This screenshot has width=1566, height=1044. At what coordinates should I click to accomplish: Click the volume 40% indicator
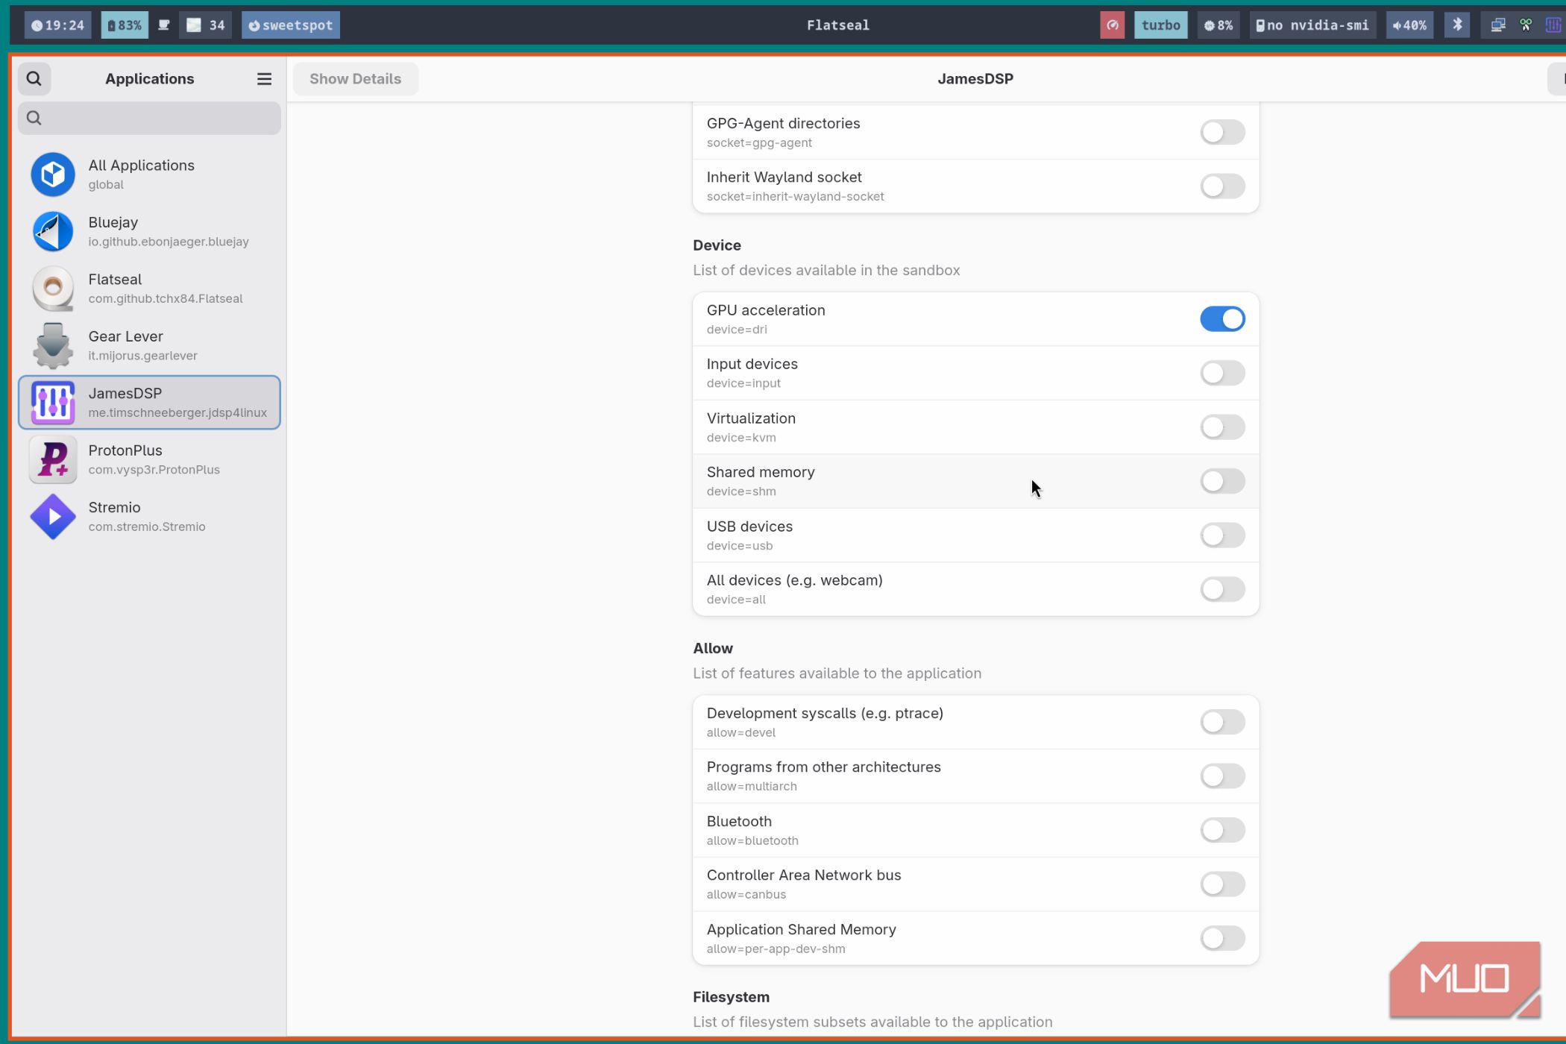pyautogui.click(x=1409, y=25)
